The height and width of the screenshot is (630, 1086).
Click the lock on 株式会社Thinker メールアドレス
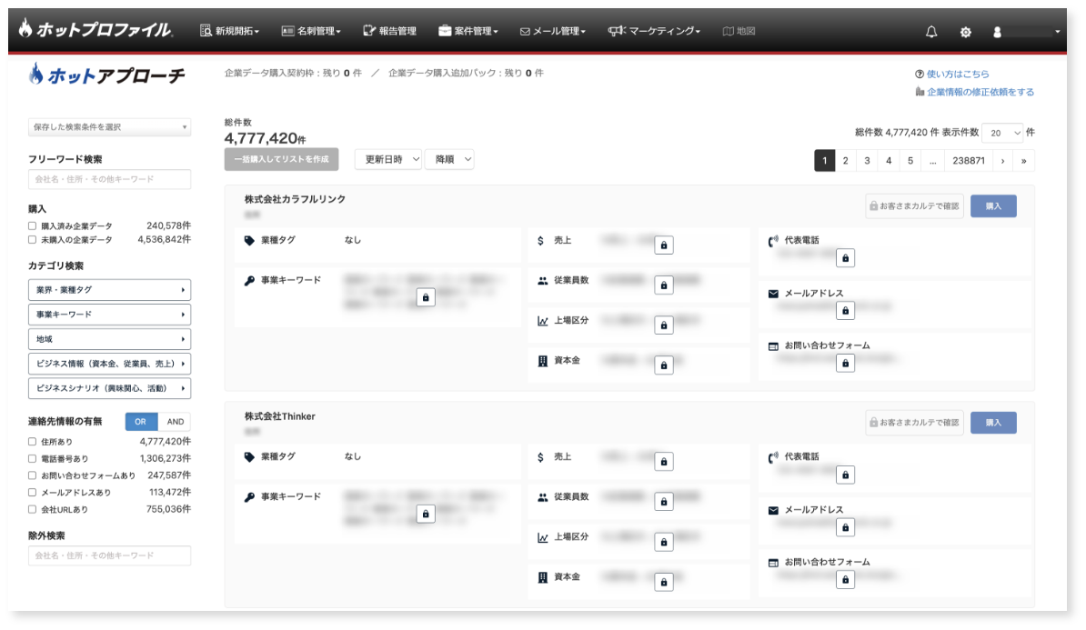(x=845, y=527)
